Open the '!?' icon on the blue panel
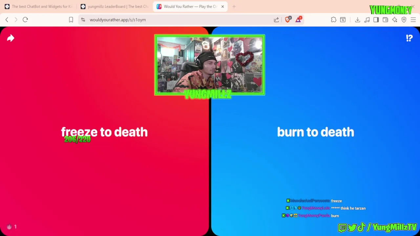Viewport: 420px width, 236px height. [409, 38]
